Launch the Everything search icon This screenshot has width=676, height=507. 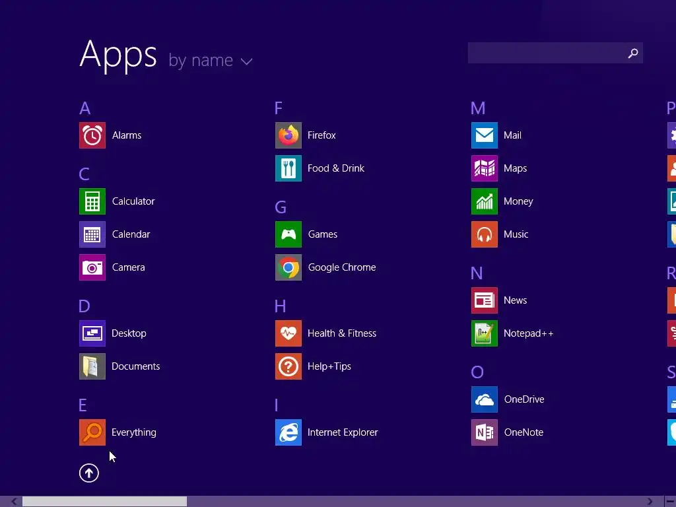click(92, 432)
